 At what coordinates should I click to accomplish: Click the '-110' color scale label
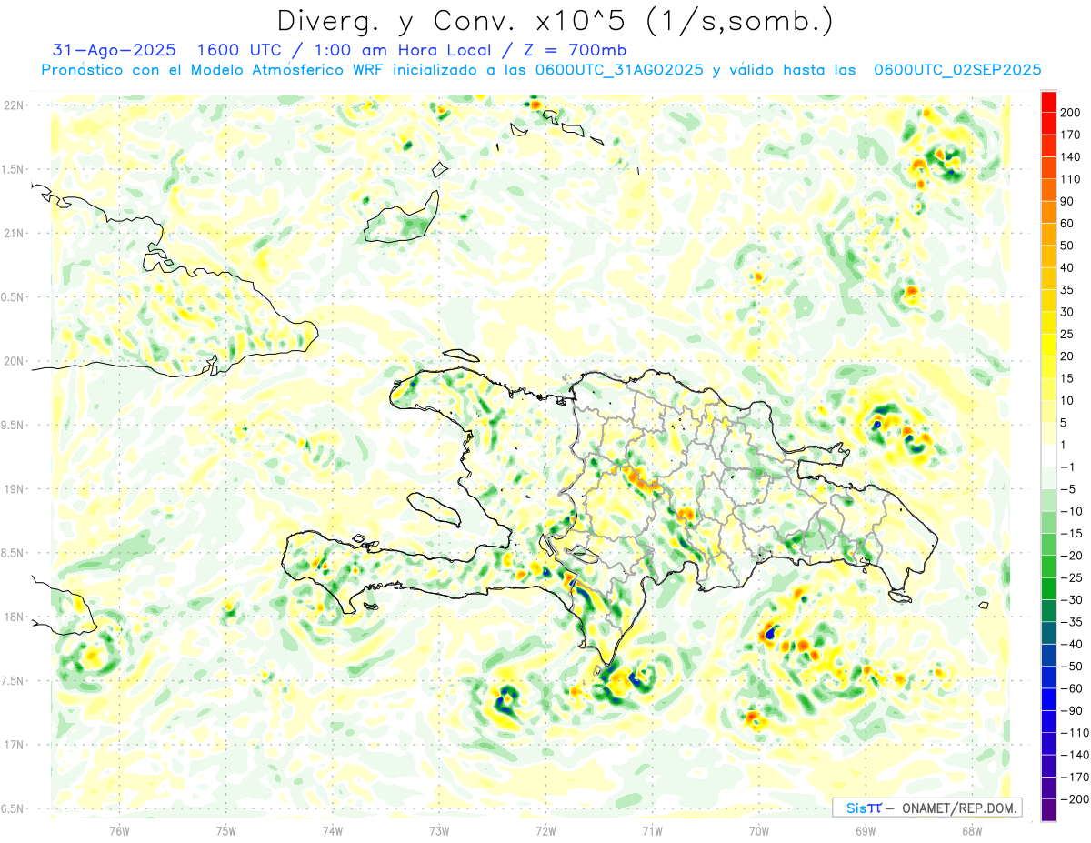(1075, 733)
